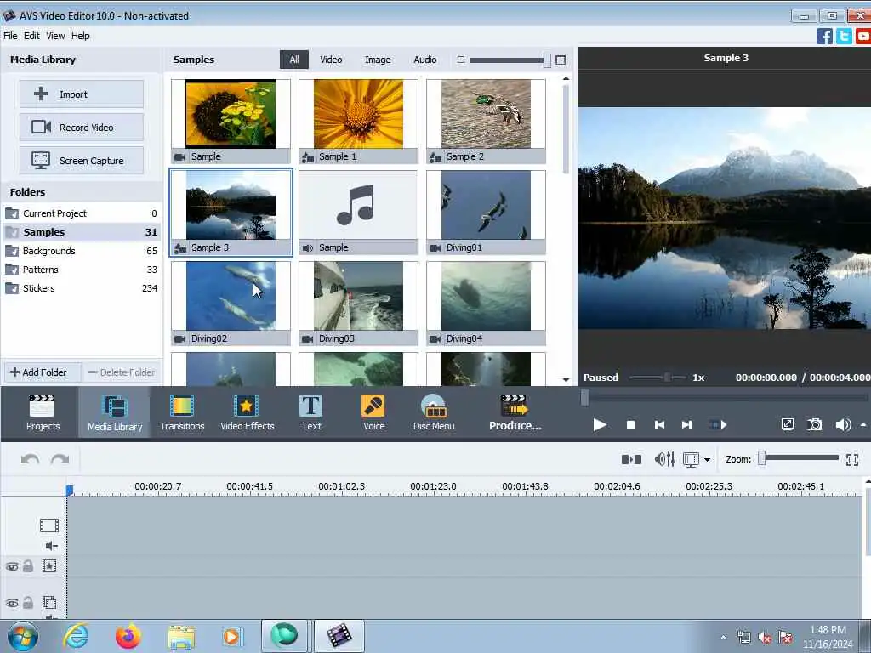Screen dimensions: 871x653
Task: Open the Help menu
Action: pos(80,36)
